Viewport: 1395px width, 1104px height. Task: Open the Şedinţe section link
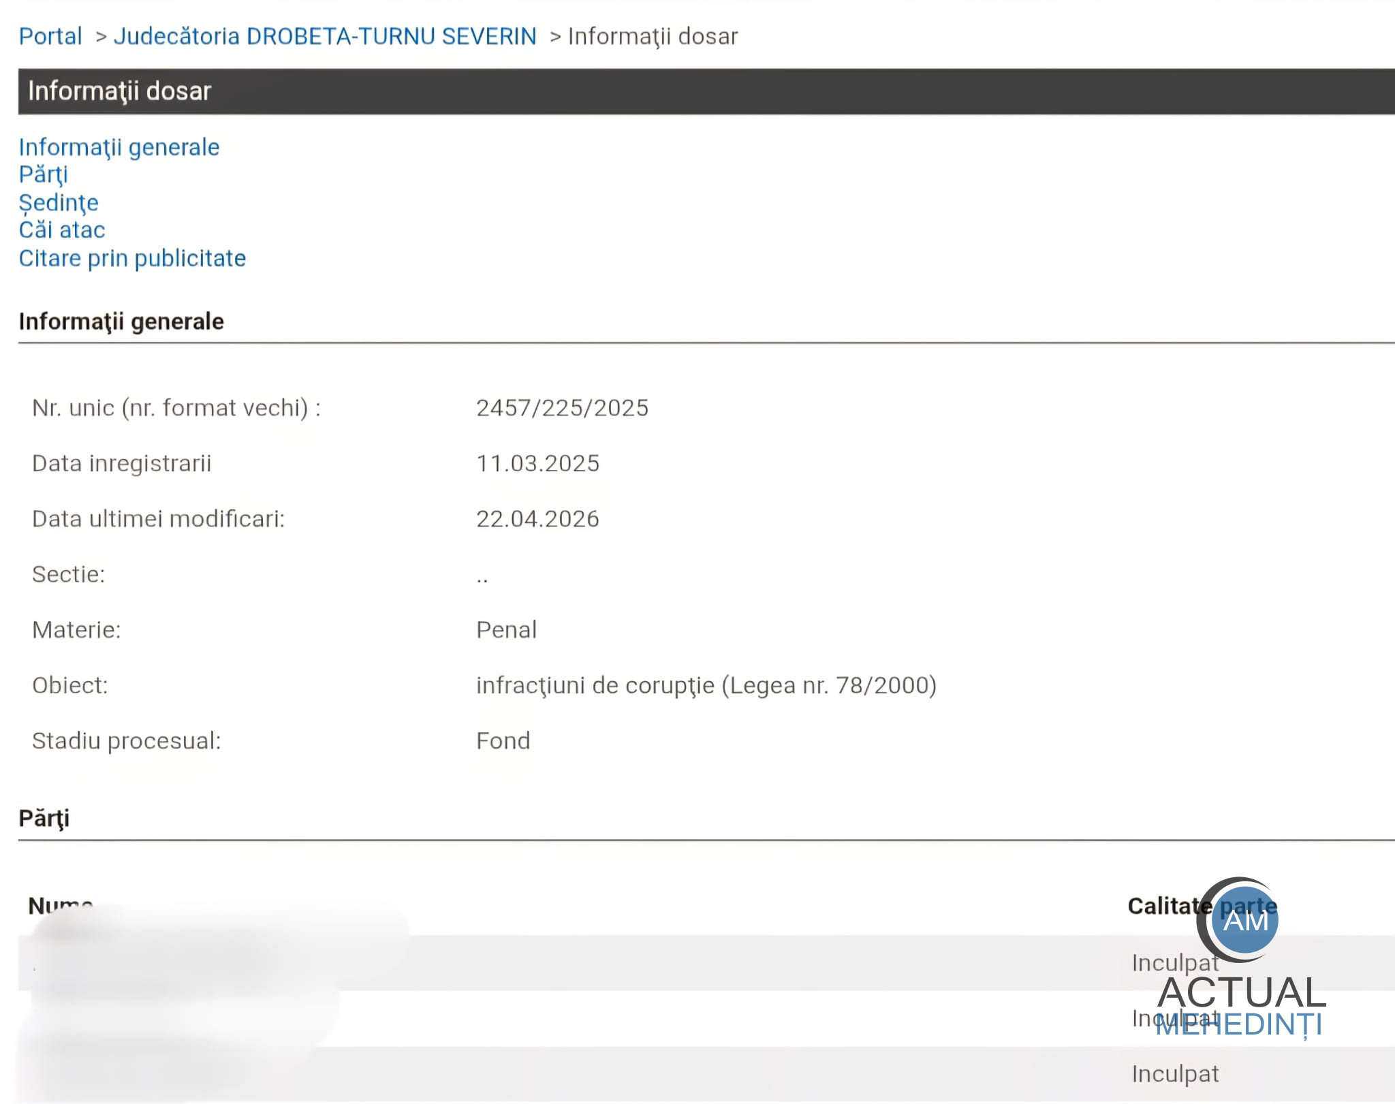coord(59,202)
